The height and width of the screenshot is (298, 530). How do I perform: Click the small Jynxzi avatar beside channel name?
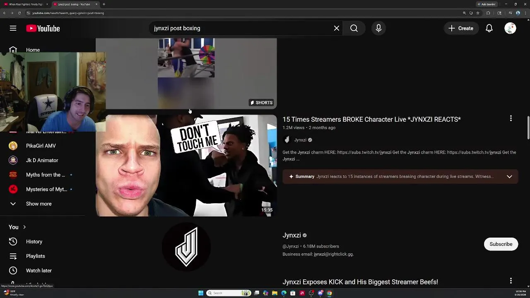[x=287, y=140]
